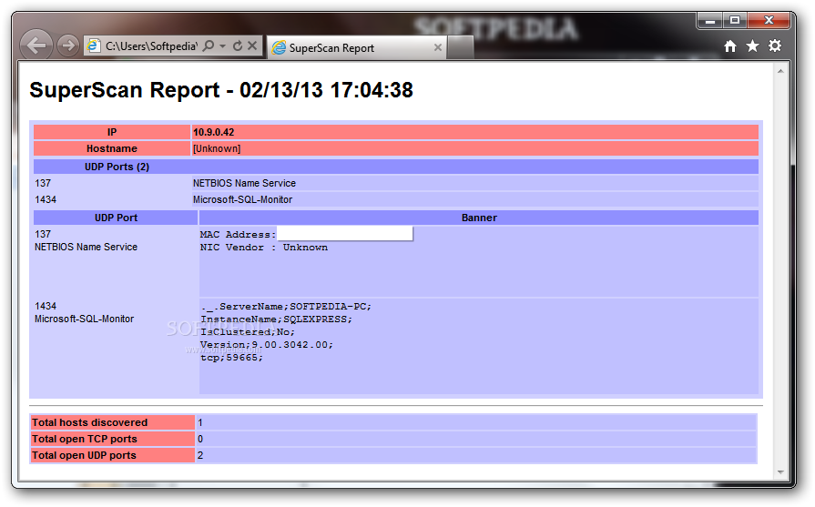This screenshot has width=815, height=507.
Task: Click the blanked MAC address box
Action: click(345, 234)
